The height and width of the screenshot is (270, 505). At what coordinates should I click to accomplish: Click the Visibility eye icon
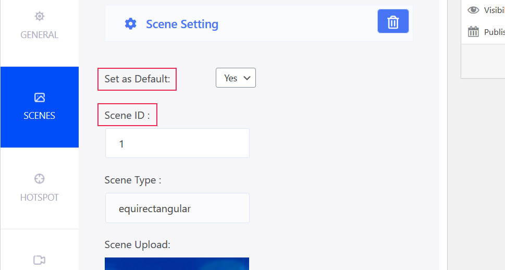473,10
